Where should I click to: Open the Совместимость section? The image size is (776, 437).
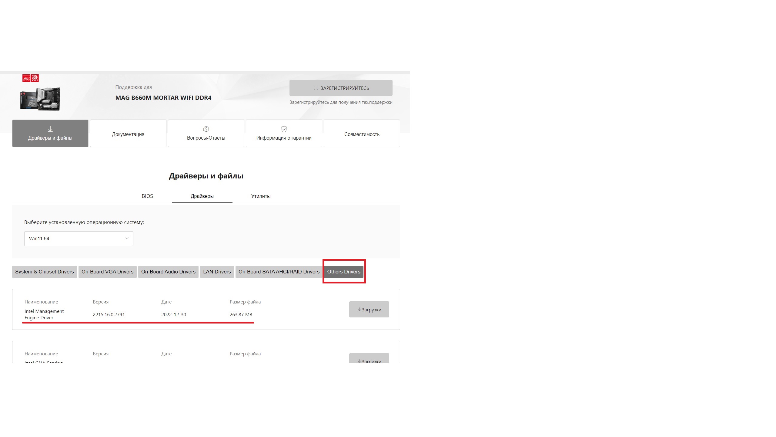[x=362, y=134]
